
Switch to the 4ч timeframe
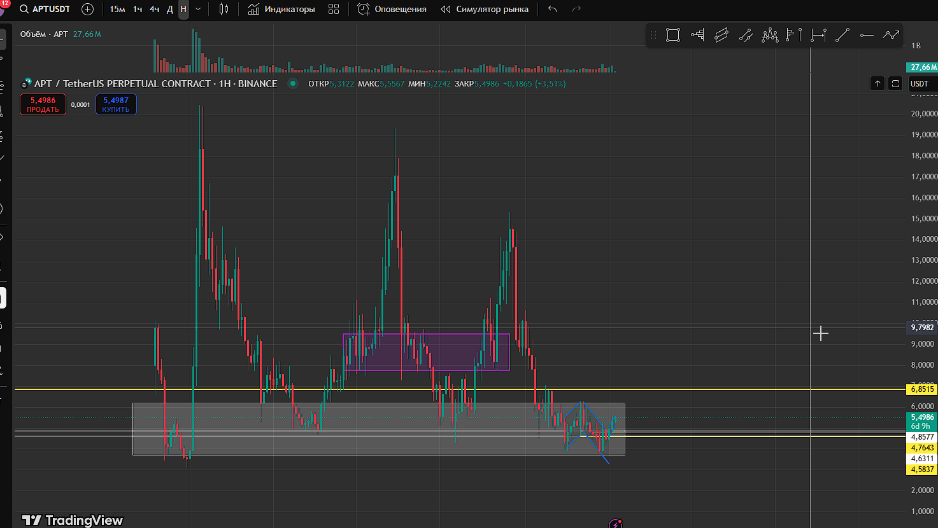[154, 9]
